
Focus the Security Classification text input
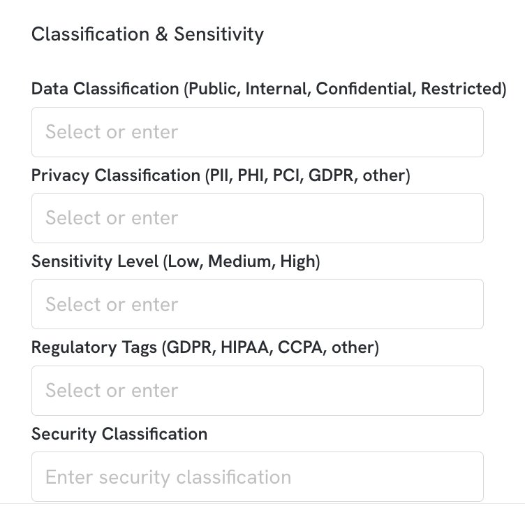pyautogui.click(x=258, y=477)
